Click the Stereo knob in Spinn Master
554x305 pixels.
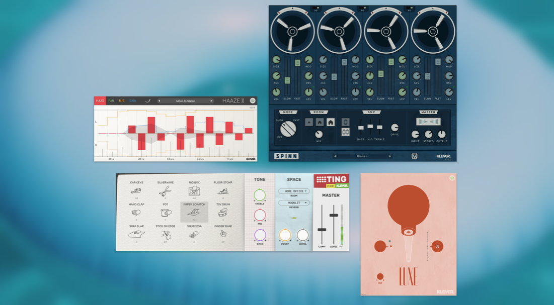coord(429,134)
